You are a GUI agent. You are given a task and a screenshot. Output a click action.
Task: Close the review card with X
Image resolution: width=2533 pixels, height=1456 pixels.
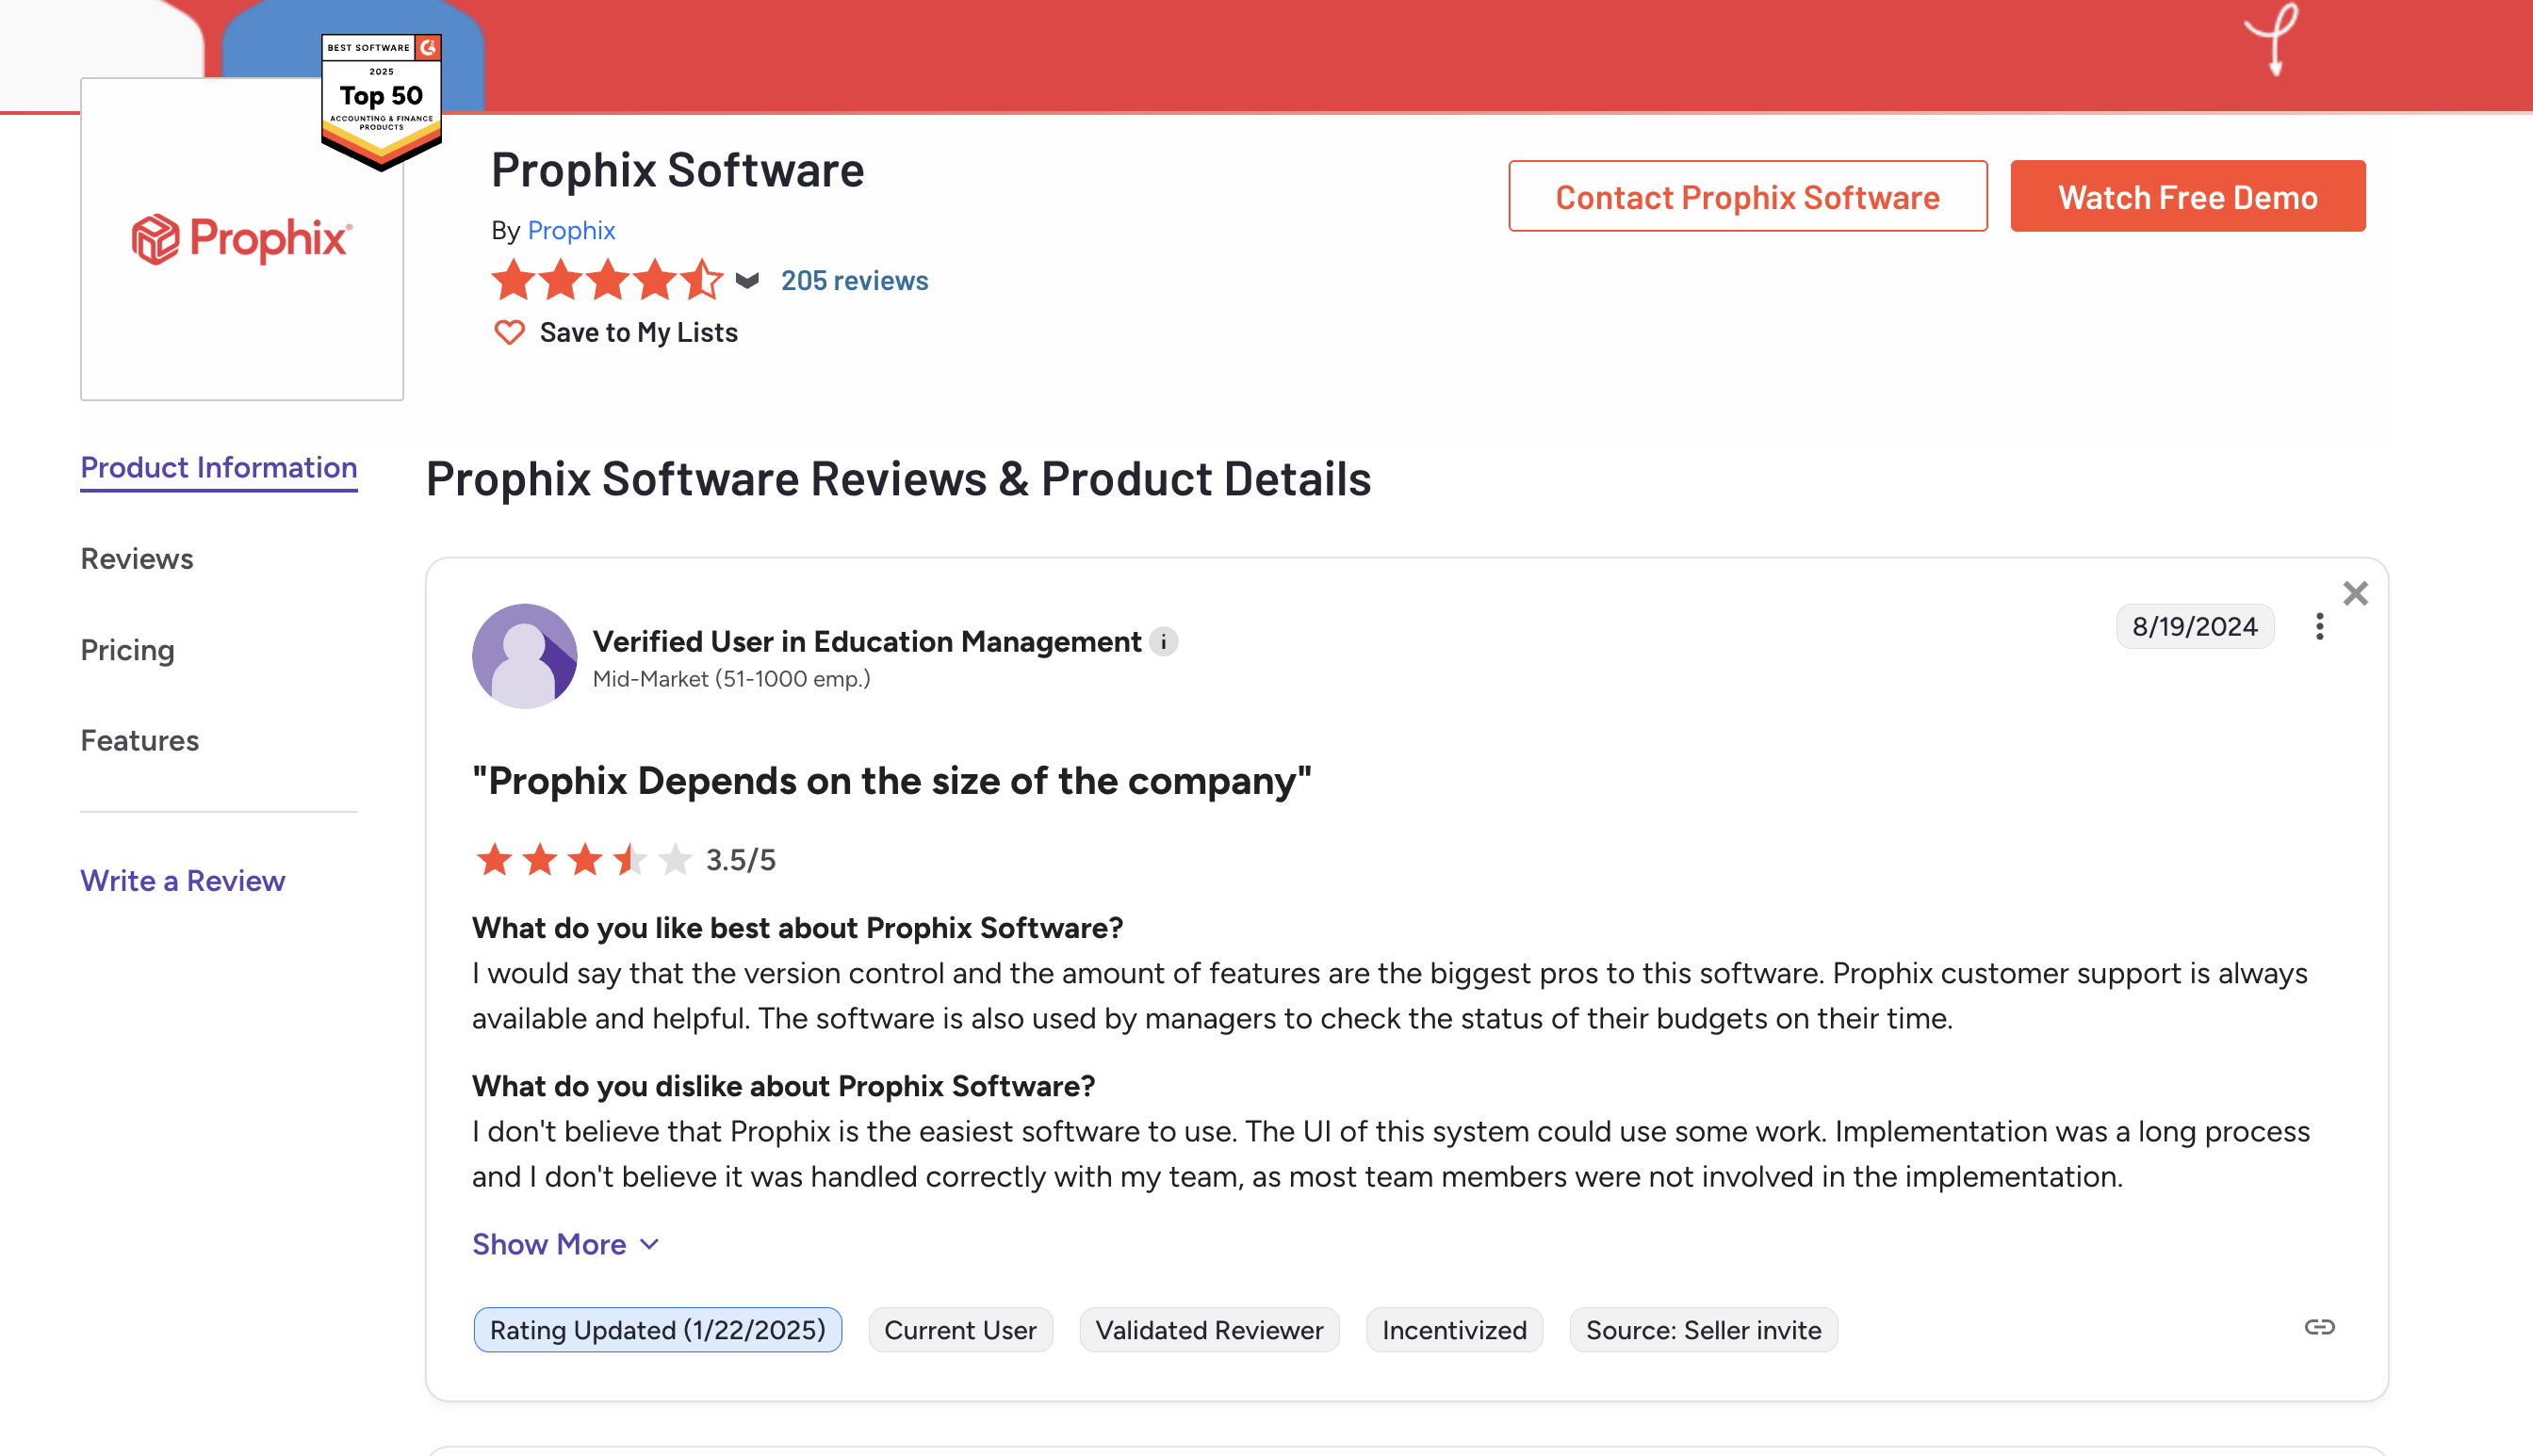point(2355,593)
